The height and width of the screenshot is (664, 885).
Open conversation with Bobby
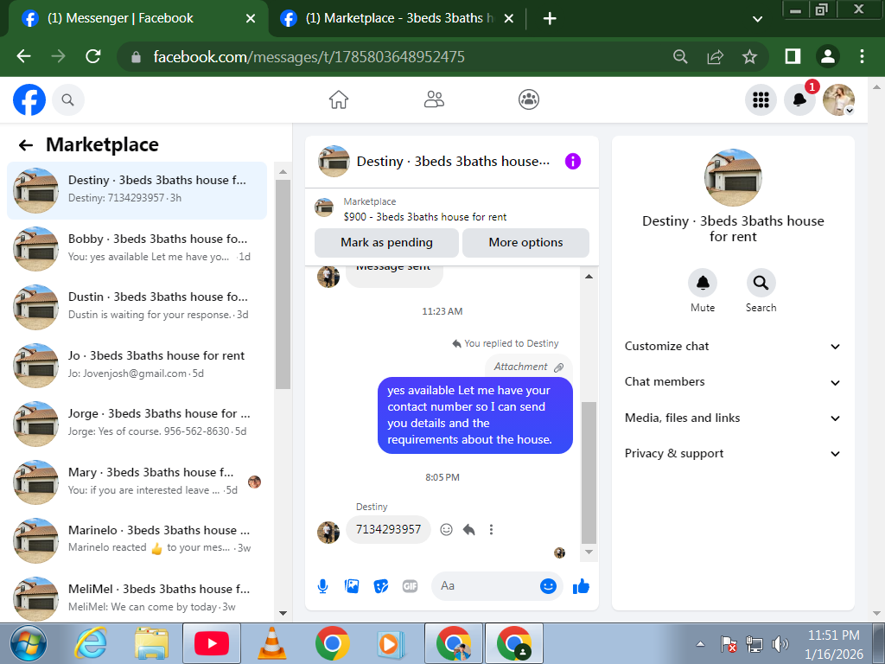(x=137, y=248)
